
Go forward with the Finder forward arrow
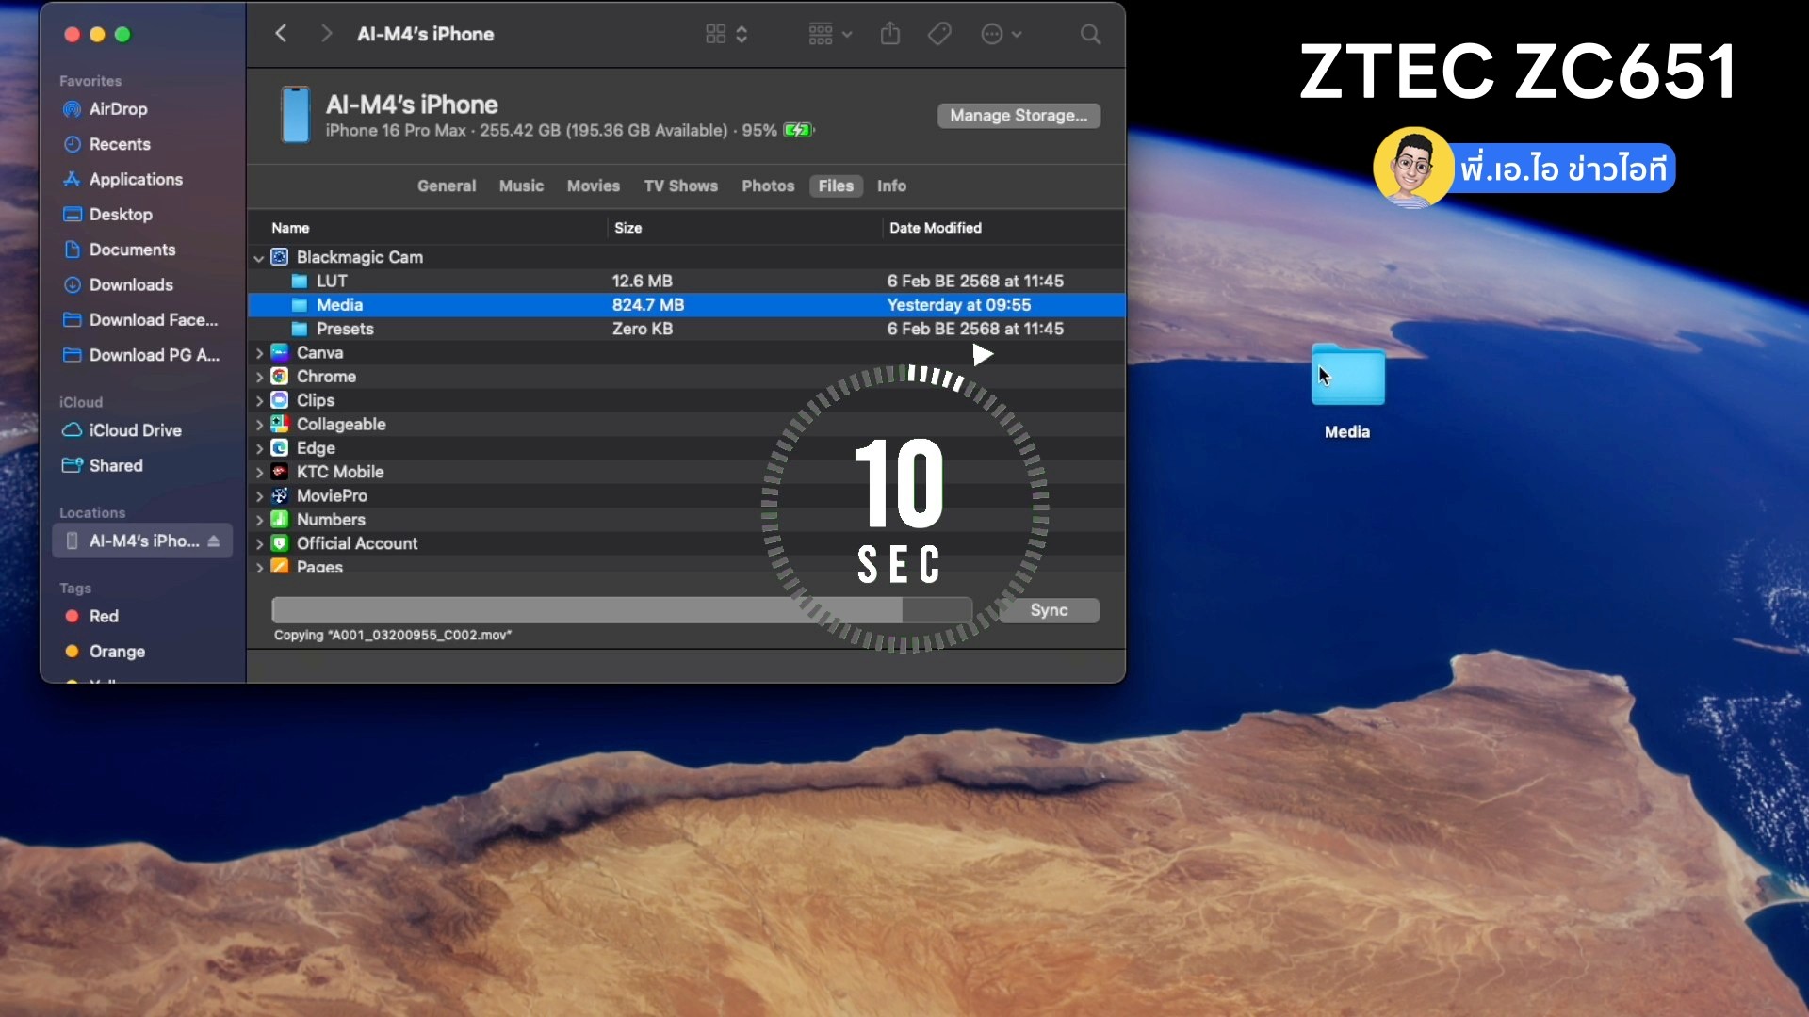tap(326, 34)
